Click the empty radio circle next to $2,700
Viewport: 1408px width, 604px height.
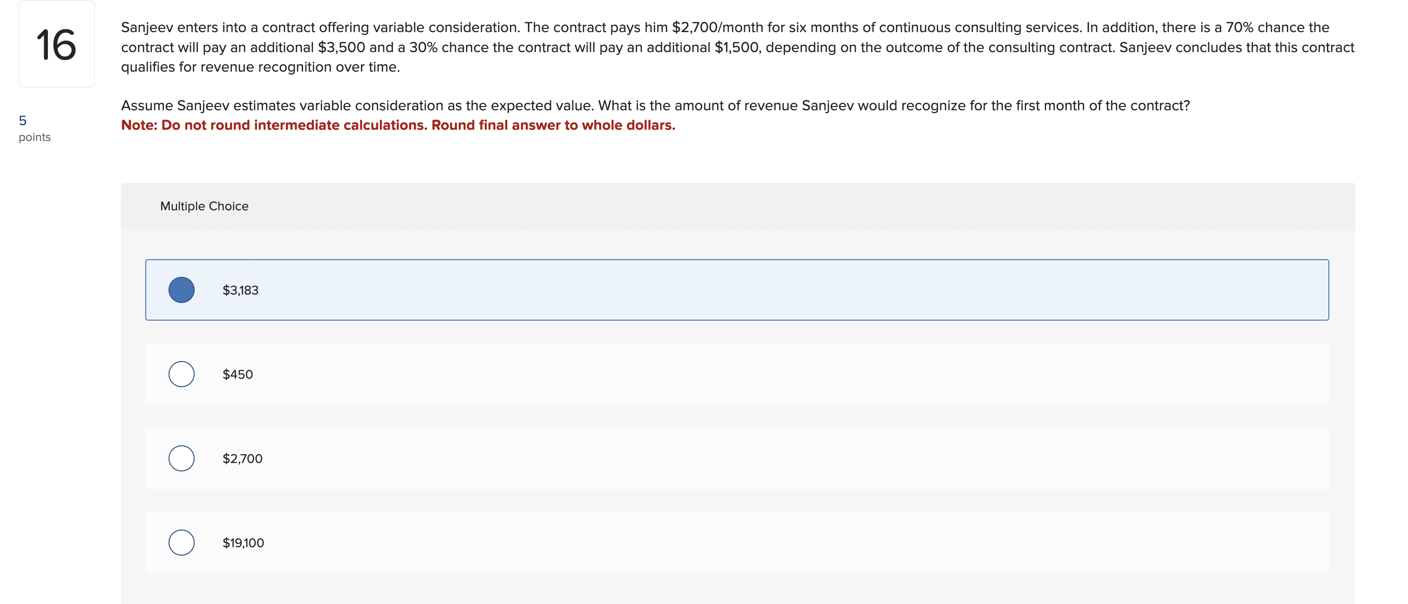coord(181,459)
